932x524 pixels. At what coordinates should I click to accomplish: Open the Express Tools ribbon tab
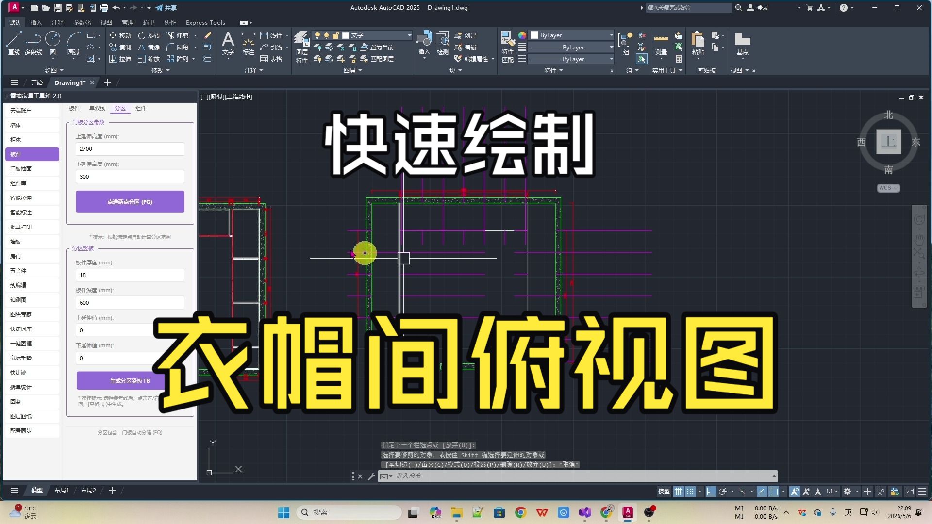pos(205,22)
